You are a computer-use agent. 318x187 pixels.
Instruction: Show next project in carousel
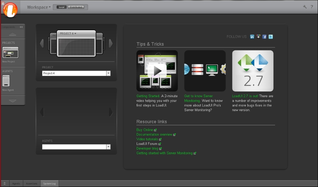tap(111, 43)
